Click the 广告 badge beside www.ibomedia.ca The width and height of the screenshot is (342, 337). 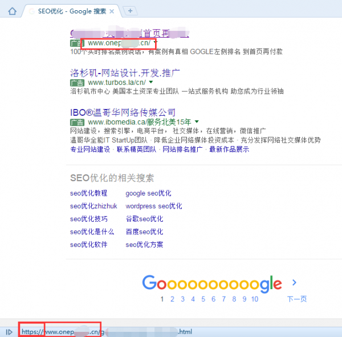point(78,122)
